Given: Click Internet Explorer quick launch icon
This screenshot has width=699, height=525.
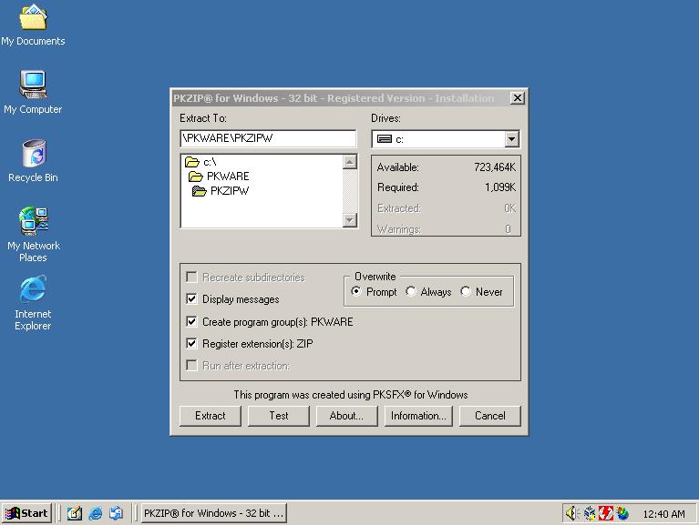Looking at the screenshot, I should (95, 513).
